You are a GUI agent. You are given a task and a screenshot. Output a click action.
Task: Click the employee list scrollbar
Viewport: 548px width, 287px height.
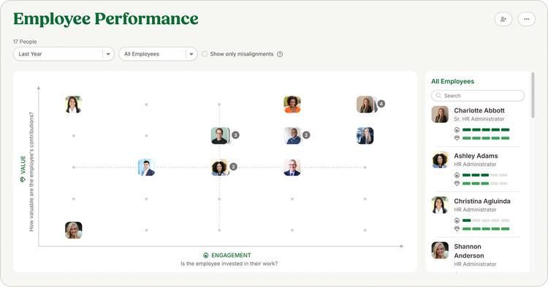(x=533, y=95)
